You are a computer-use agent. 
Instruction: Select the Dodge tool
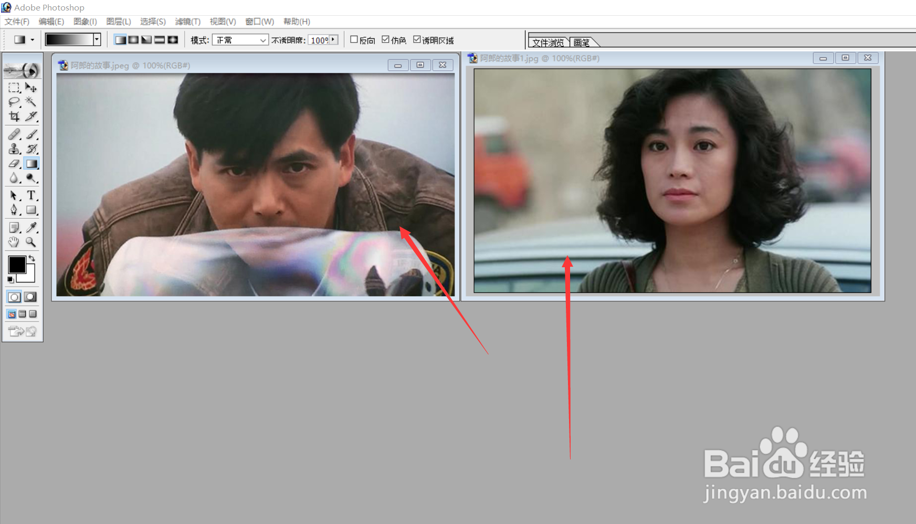point(31,179)
